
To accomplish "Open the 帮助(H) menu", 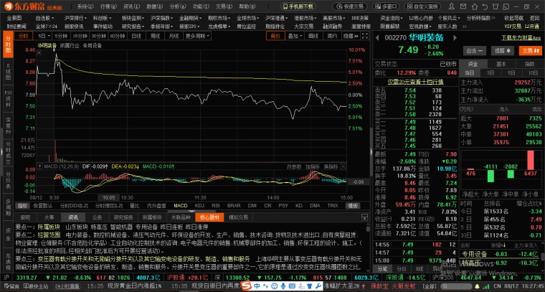I will (247, 6).
